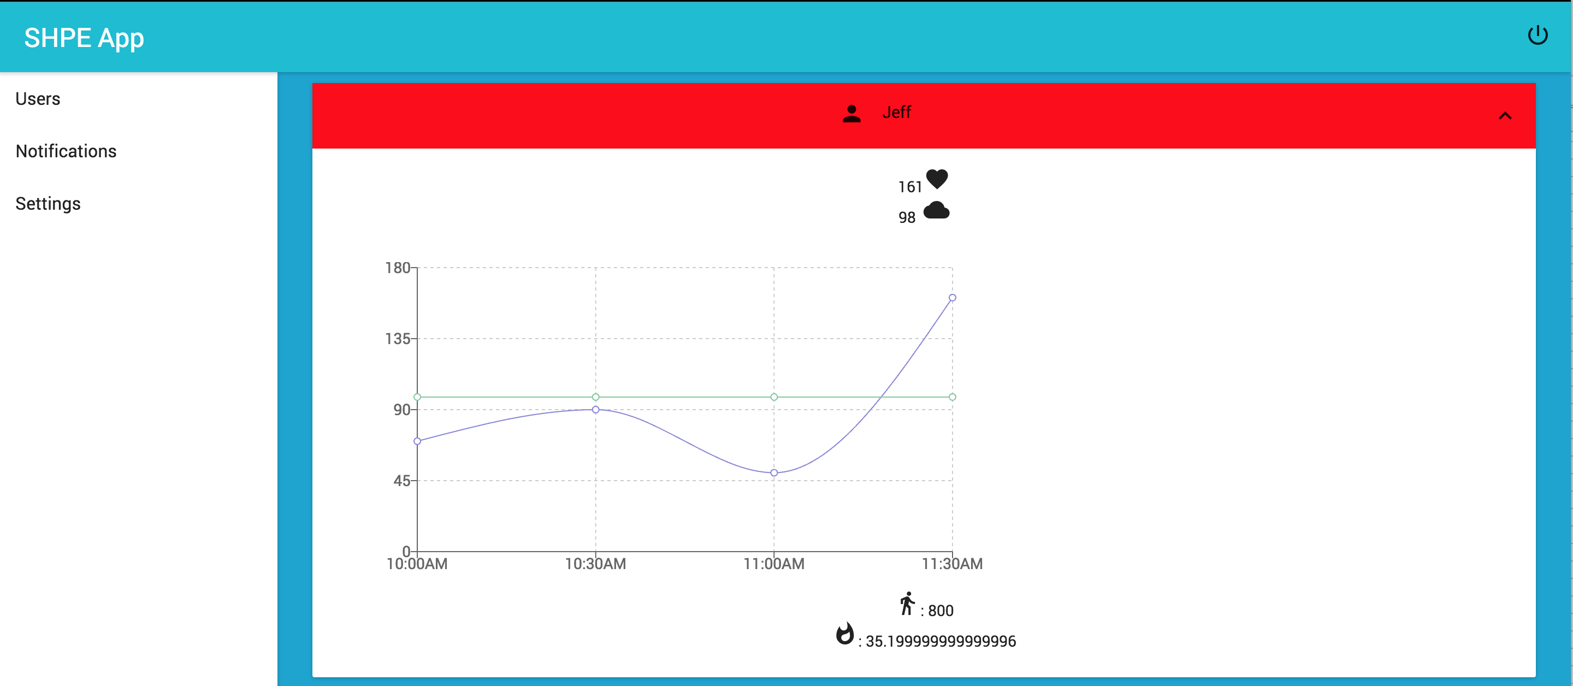Click the red Jeff header bar
The width and height of the screenshot is (1573, 686).
coord(611,115)
